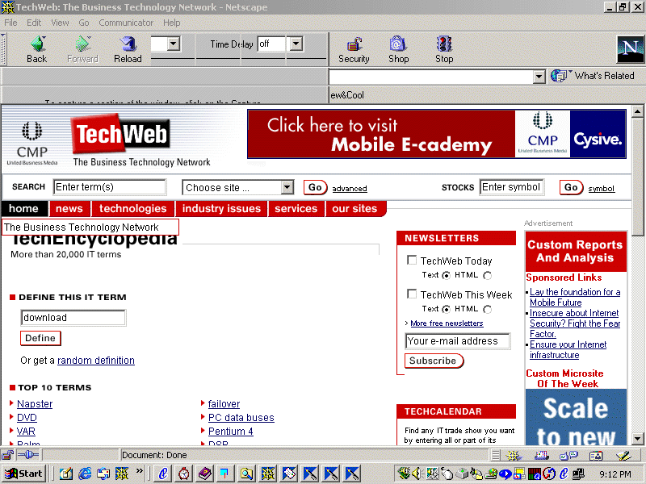Image resolution: width=646 pixels, height=484 pixels.
Task: Open More free newsletters link
Action: [447, 323]
